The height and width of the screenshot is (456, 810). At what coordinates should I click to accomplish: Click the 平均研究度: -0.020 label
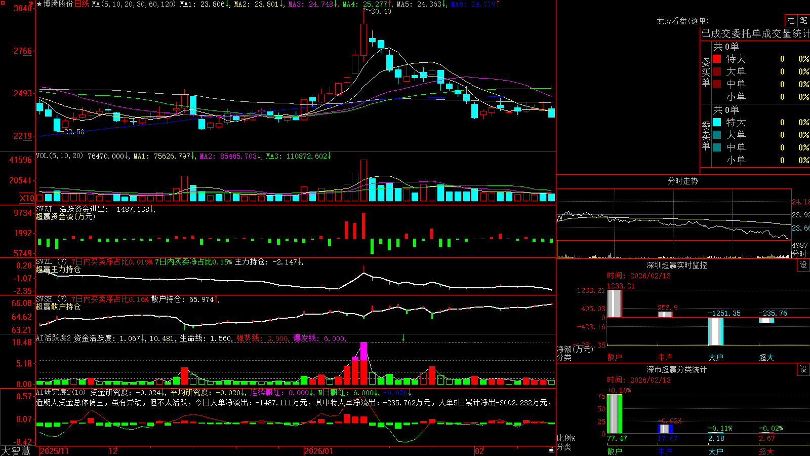click(x=208, y=392)
